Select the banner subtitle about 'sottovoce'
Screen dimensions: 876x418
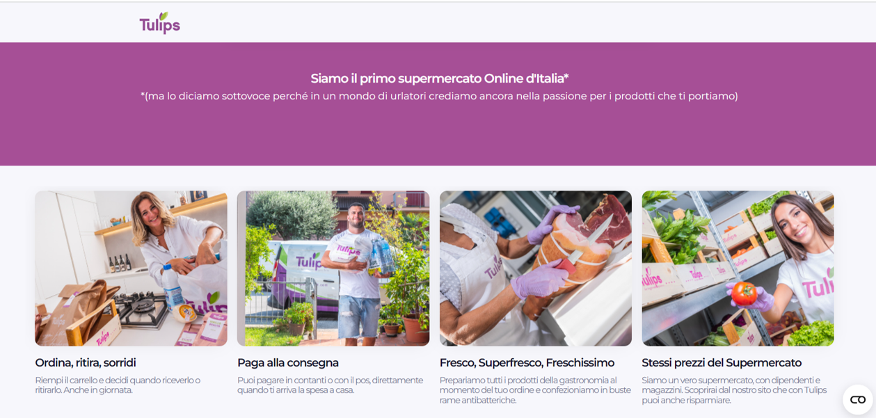[440, 96]
